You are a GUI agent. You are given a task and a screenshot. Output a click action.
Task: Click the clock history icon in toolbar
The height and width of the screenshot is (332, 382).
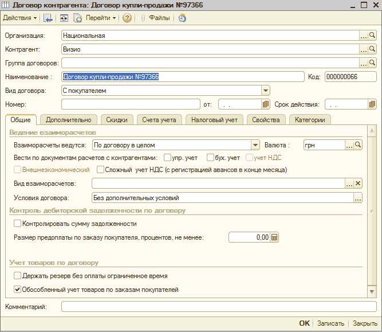point(182,18)
